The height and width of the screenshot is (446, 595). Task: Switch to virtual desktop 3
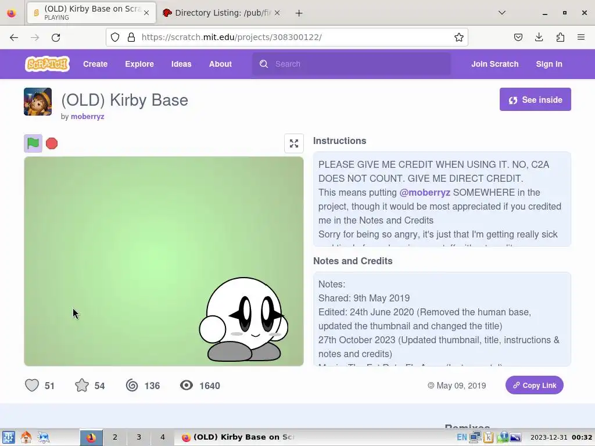(139, 437)
